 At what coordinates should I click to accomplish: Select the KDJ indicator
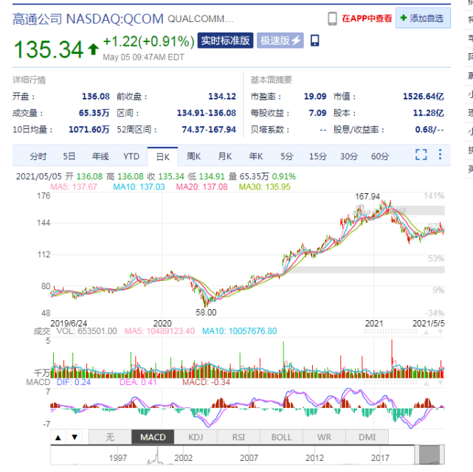(x=196, y=437)
